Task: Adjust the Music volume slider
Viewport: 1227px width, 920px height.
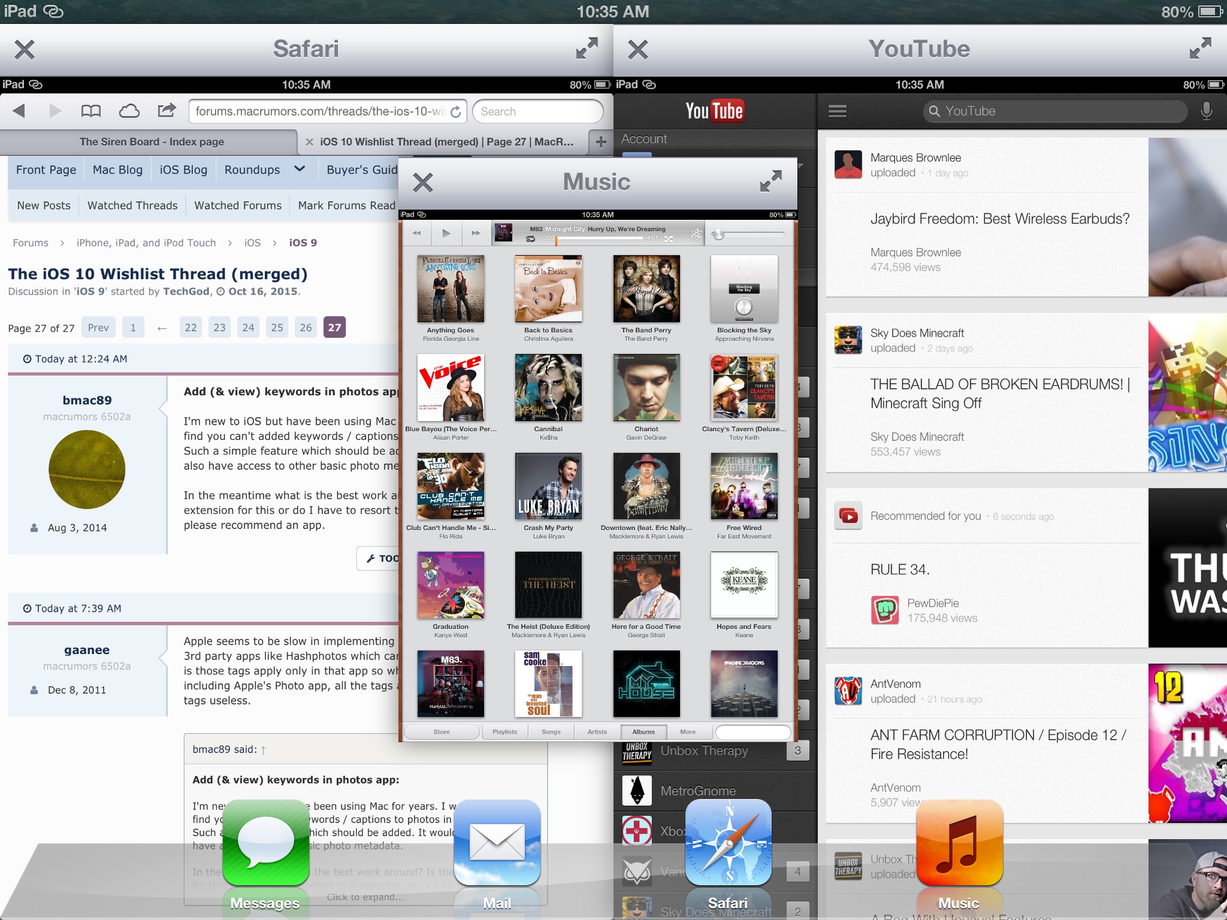Action: coord(719,235)
